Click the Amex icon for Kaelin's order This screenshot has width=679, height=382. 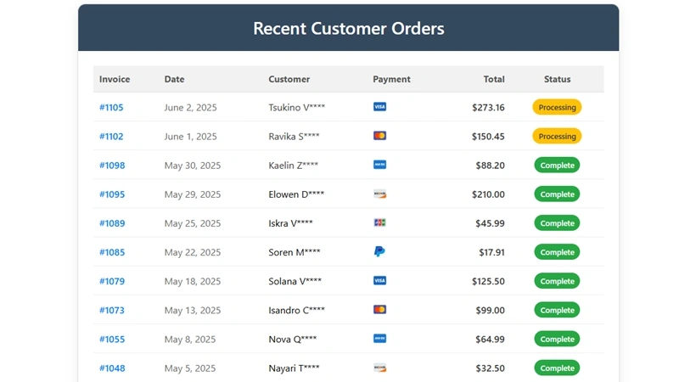pyautogui.click(x=379, y=165)
